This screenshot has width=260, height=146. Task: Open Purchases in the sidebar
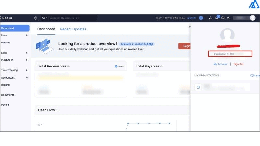[x=7, y=60]
